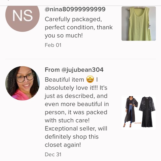Select the Dec 31 review date

coord(53,154)
